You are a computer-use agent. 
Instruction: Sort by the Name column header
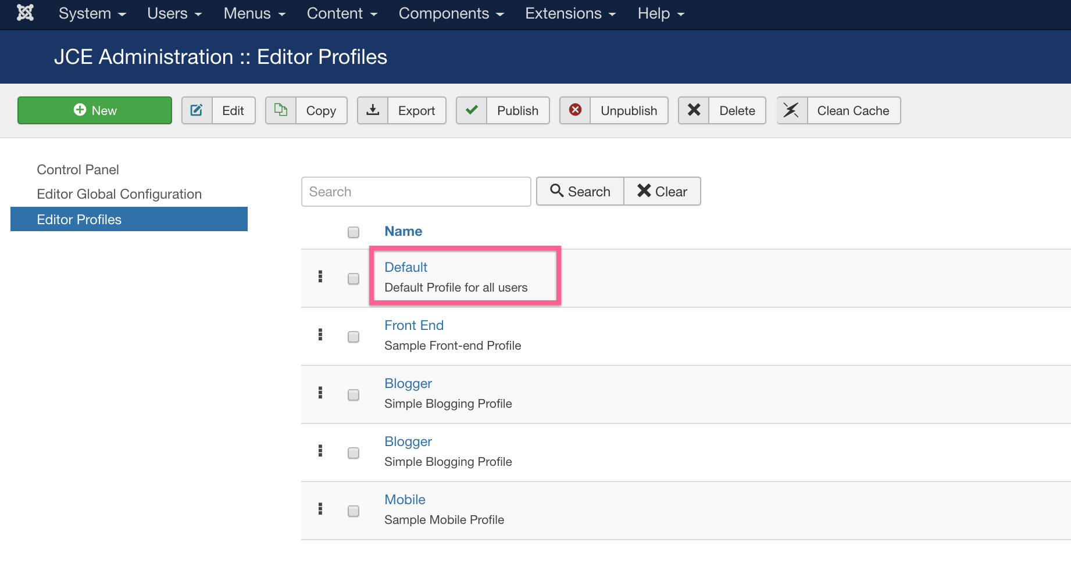[x=404, y=231]
